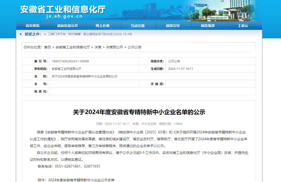Open 决策预公开 breadcrumb link
The height and width of the screenshot is (182, 281).
(x=114, y=47)
